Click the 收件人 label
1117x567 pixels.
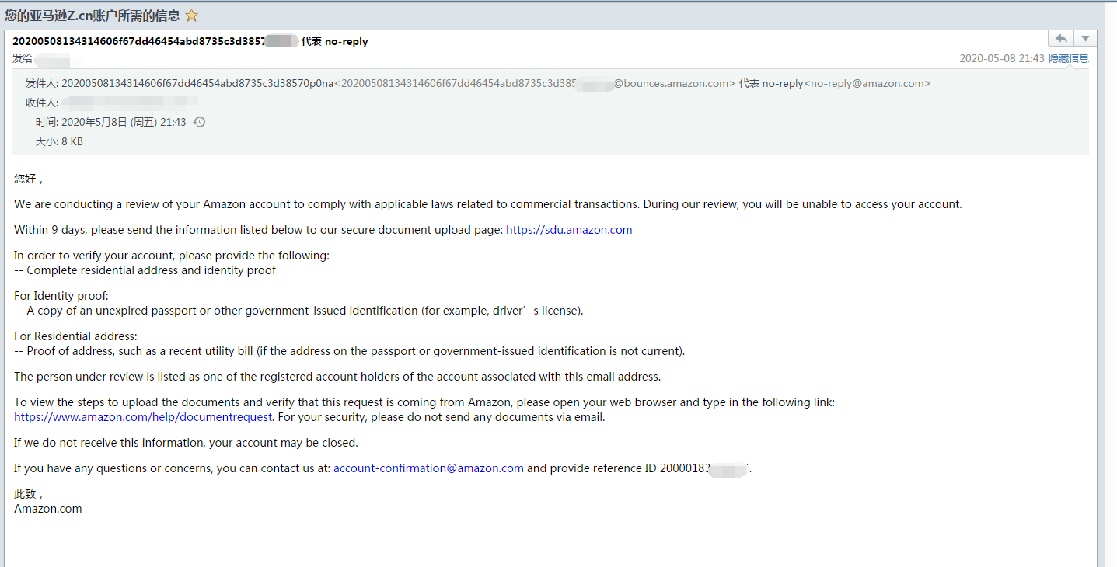[42, 103]
